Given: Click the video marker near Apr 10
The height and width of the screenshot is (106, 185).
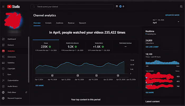Looking at the screenshot, I should pos(52,75).
